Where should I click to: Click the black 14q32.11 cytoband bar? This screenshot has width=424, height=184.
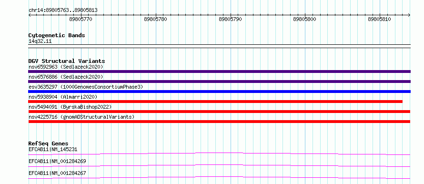coord(219,46)
